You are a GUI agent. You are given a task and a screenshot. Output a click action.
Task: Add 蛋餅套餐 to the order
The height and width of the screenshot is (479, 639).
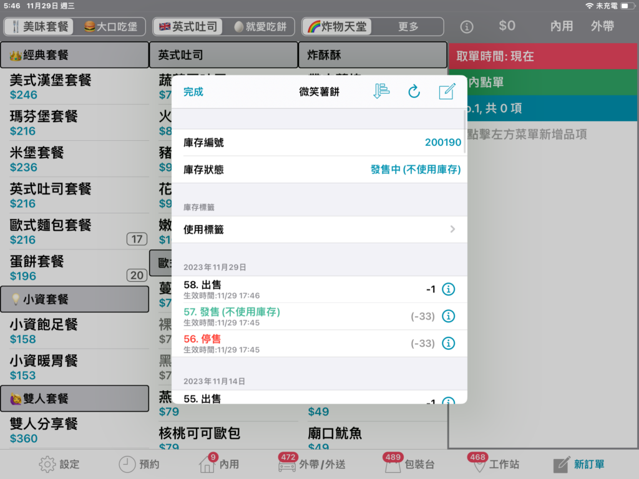pyautogui.click(x=75, y=268)
